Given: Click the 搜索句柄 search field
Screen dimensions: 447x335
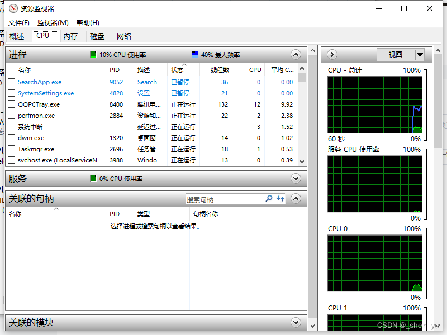Looking at the screenshot, I should point(225,199).
